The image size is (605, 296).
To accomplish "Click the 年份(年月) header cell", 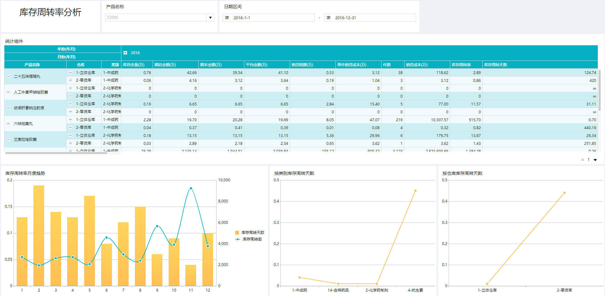I will [x=63, y=49].
